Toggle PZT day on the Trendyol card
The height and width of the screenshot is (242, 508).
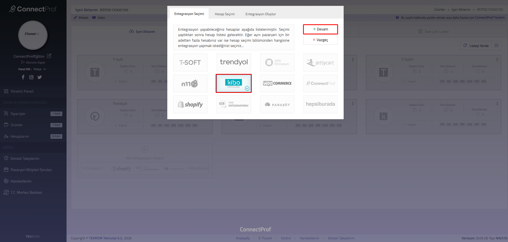point(154,125)
